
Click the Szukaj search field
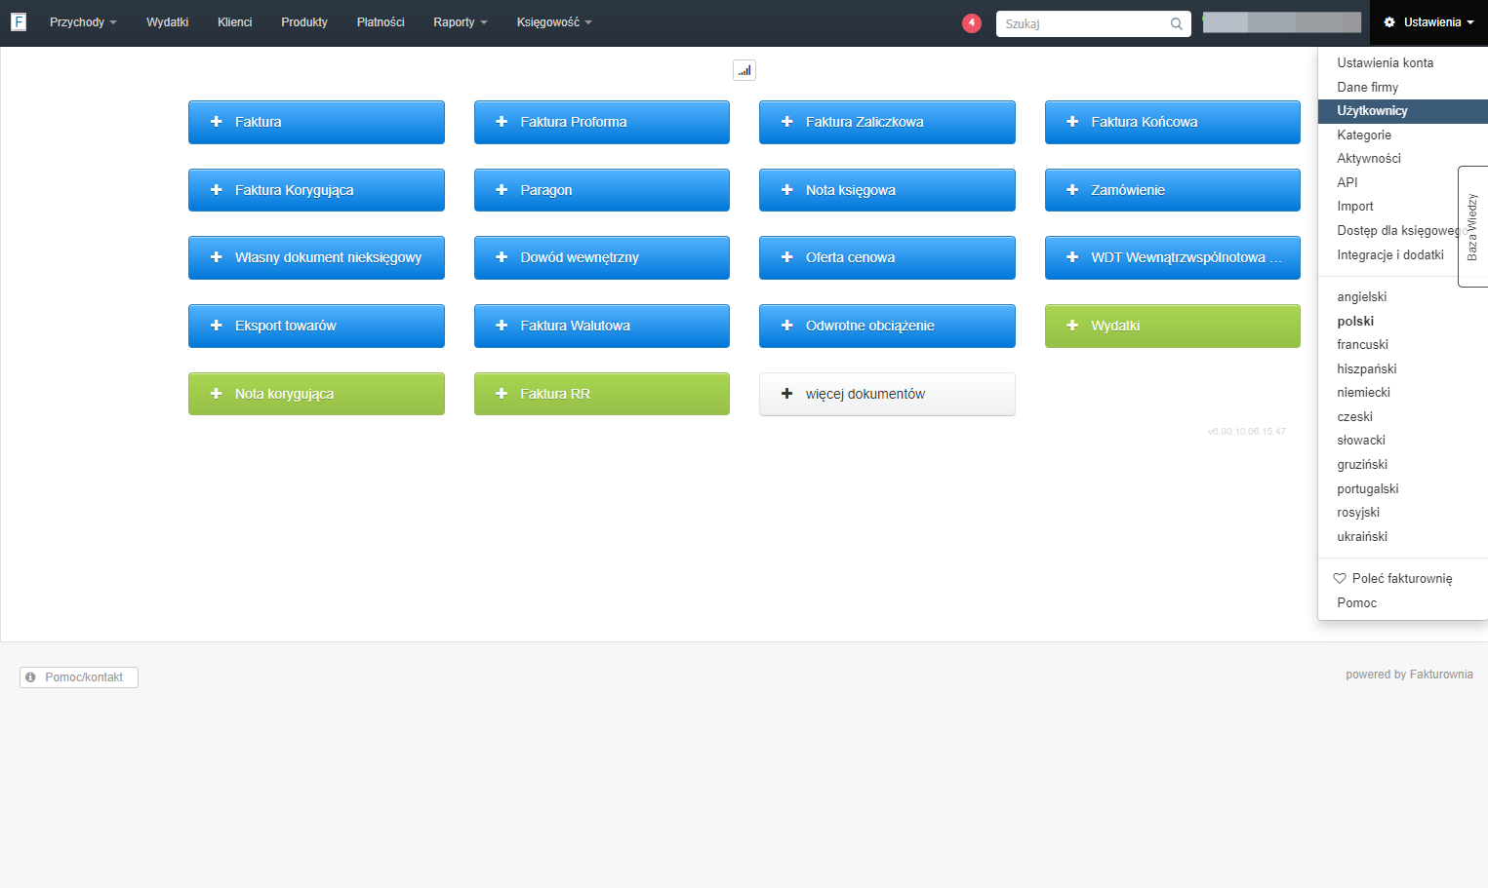(1093, 23)
